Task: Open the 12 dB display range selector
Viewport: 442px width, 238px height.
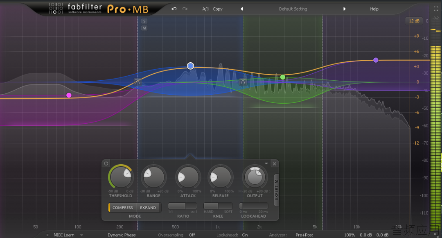Action: 414,21
